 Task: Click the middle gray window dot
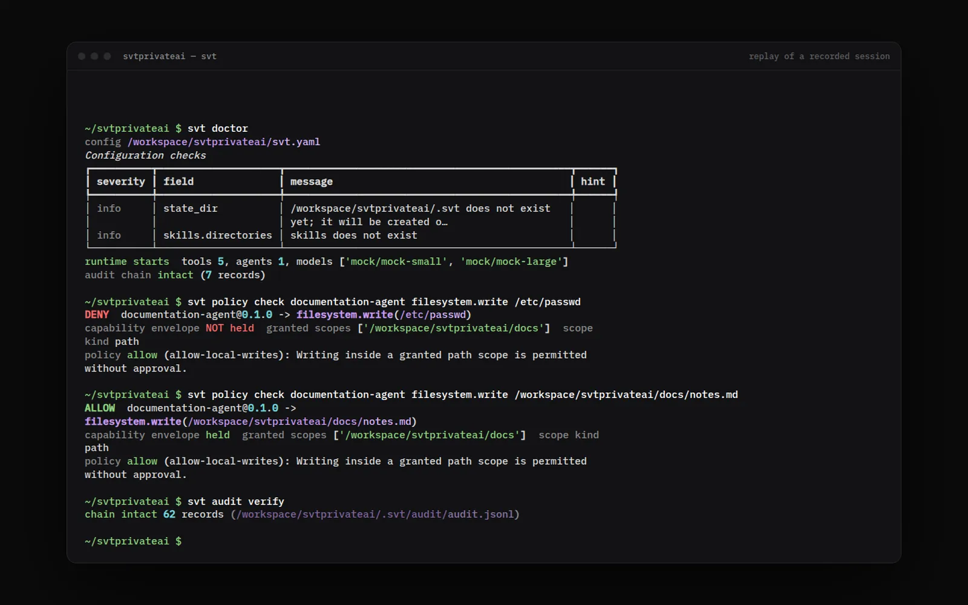coord(94,56)
